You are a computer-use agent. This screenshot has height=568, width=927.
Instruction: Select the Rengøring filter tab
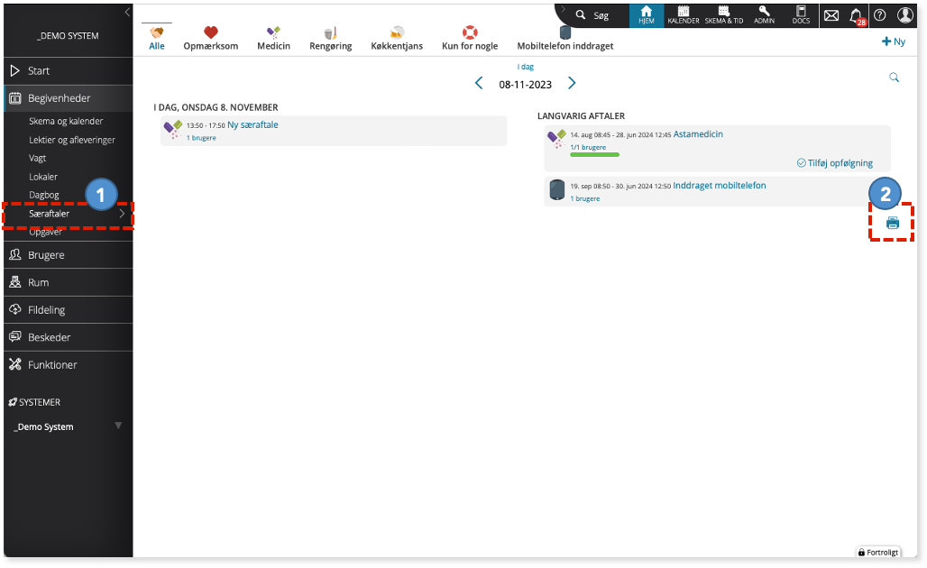coord(330,39)
